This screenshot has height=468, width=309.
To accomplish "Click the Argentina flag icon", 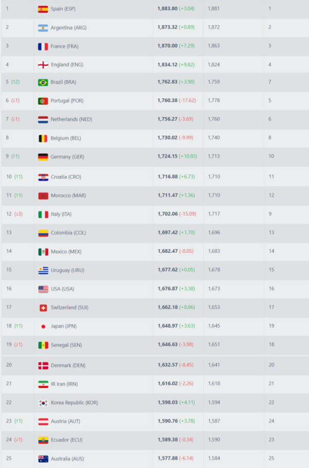I will point(43,27).
